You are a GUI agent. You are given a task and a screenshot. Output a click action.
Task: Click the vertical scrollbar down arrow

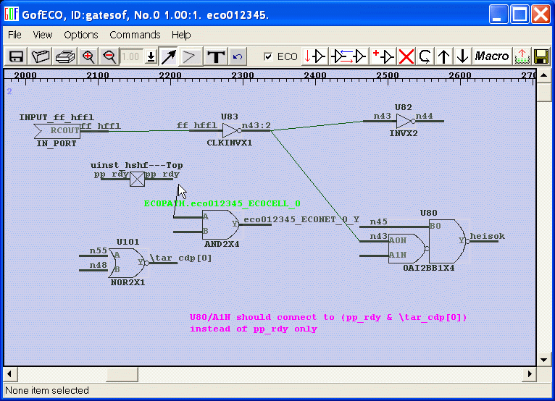pos(544,359)
